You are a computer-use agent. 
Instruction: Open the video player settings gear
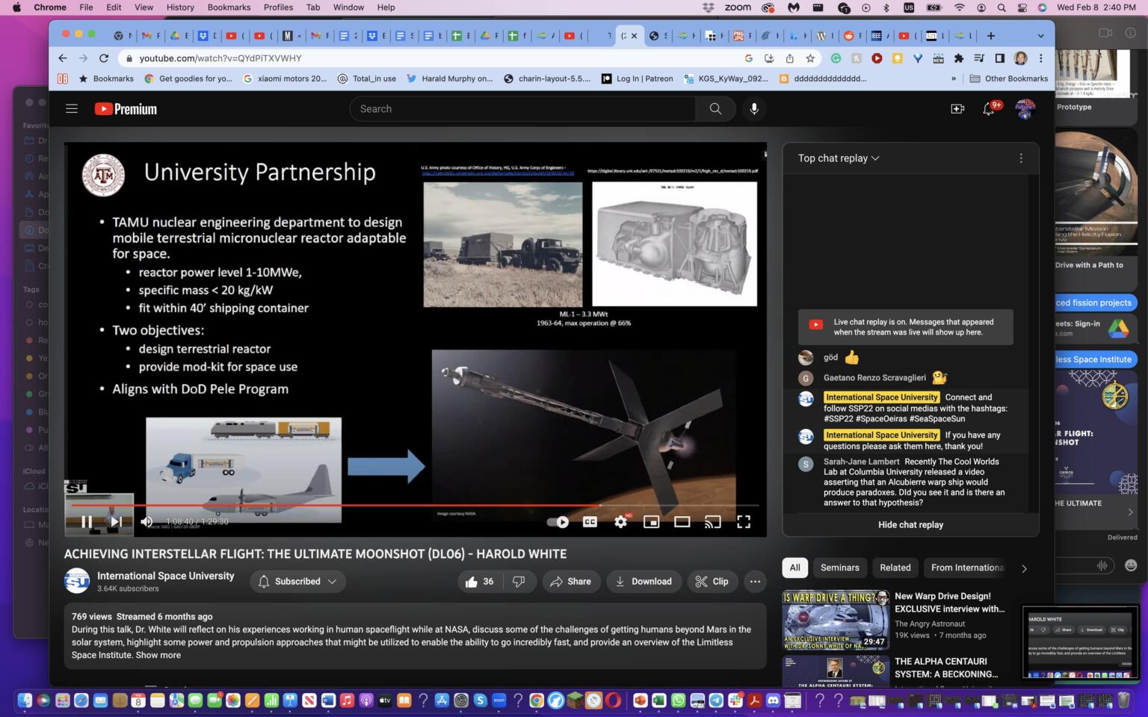point(620,522)
